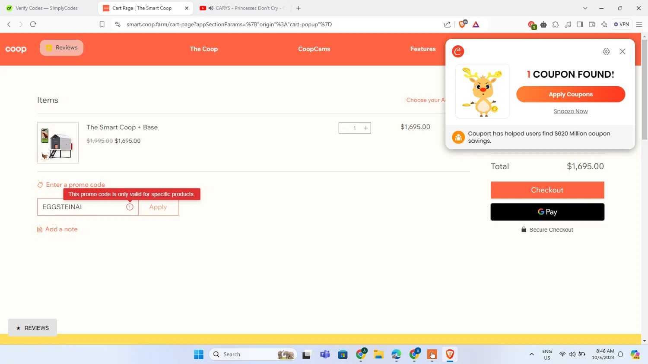Click the Coupert logo icon in the popup

[458, 51]
